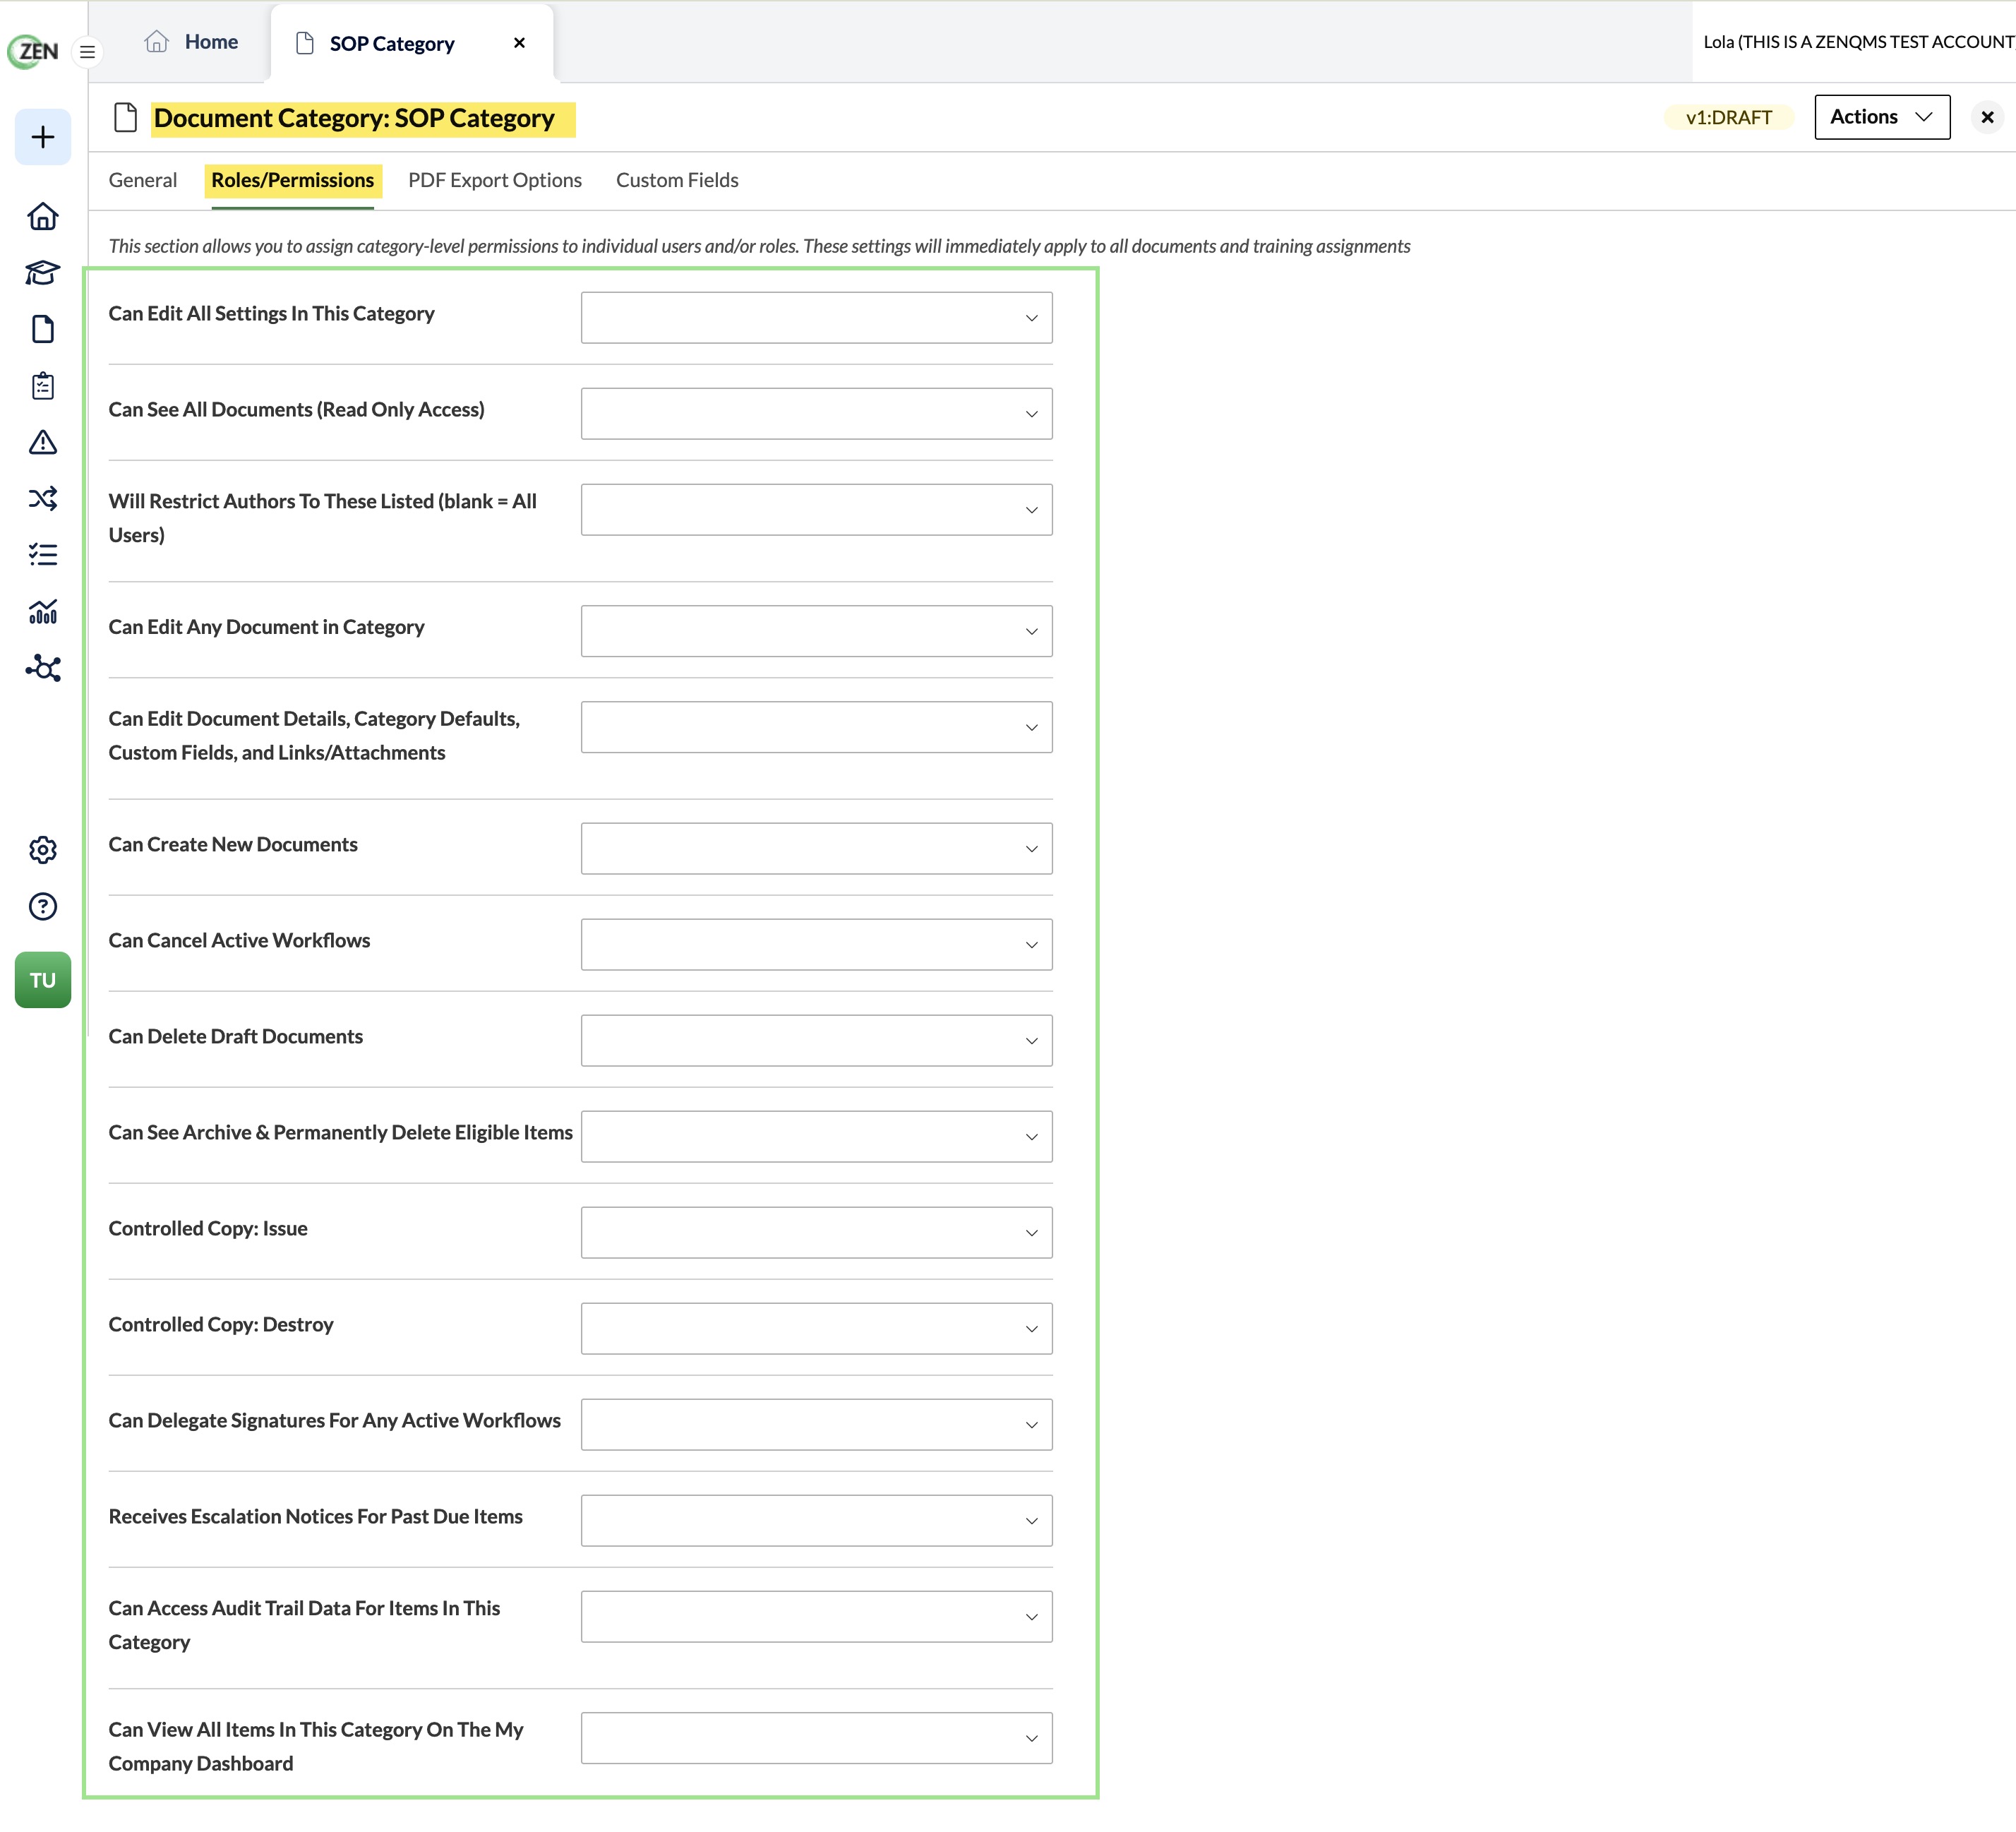Click the 'Can Edit All Settings In This Category' label
The height and width of the screenshot is (1832, 2016).
click(x=271, y=314)
